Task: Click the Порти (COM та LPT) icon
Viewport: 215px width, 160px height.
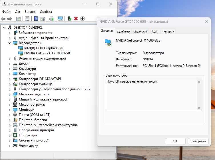Action: 15,115
